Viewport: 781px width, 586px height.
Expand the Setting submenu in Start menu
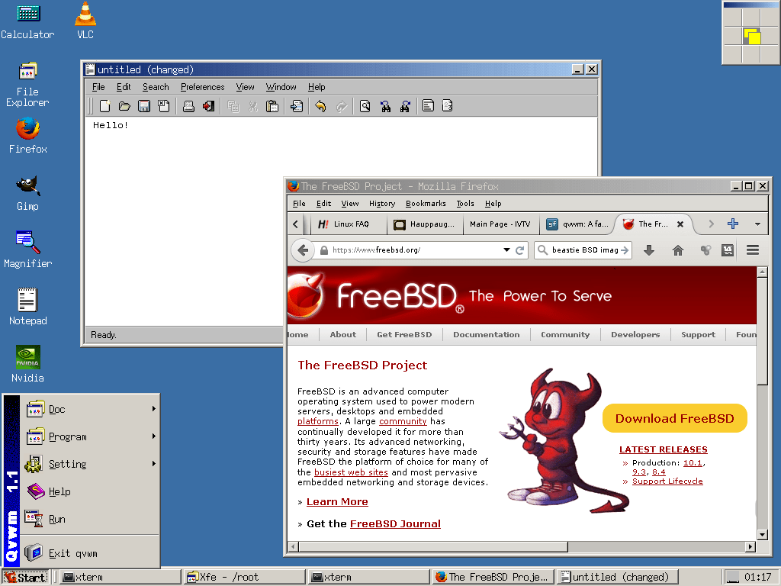coord(90,464)
